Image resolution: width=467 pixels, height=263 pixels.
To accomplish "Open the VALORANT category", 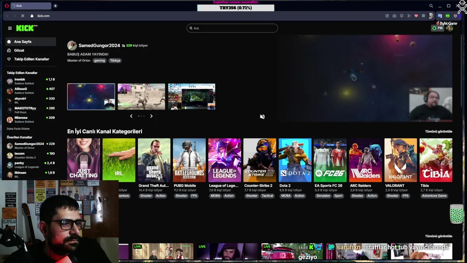I will coord(401,160).
